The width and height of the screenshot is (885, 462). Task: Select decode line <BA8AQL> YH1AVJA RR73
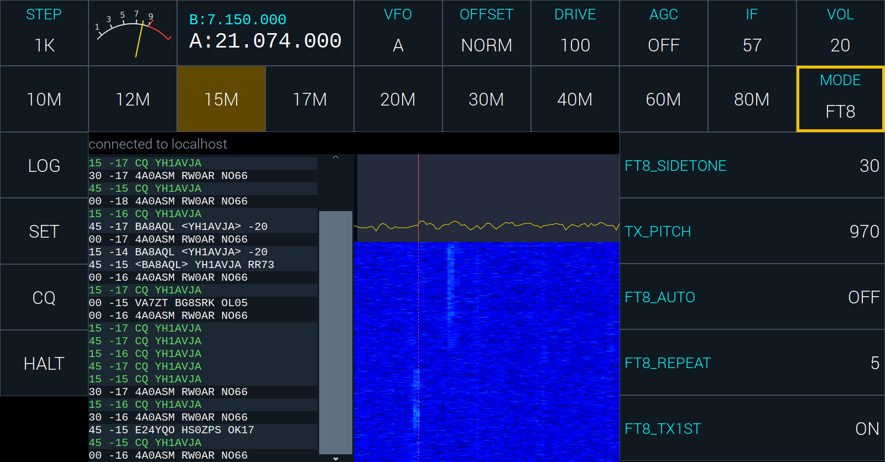click(x=203, y=265)
